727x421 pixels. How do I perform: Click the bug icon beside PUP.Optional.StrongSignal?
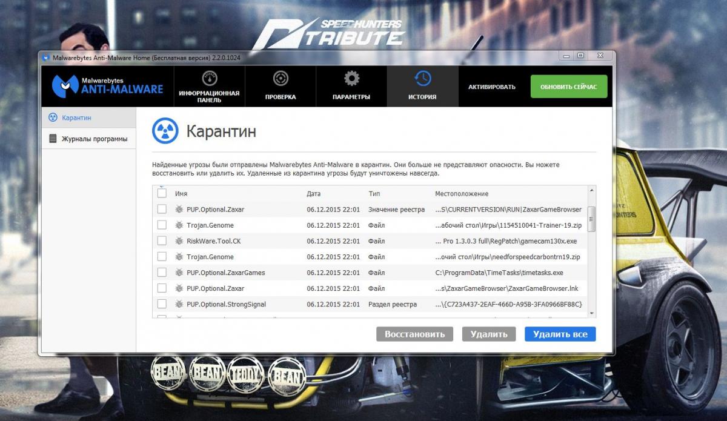pyautogui.click(x=179, y=304)
